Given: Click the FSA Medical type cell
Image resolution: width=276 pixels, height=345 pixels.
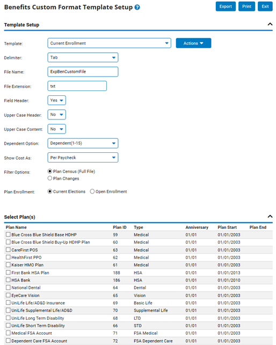Looking at the screenshot, I should tap(146, 333).
